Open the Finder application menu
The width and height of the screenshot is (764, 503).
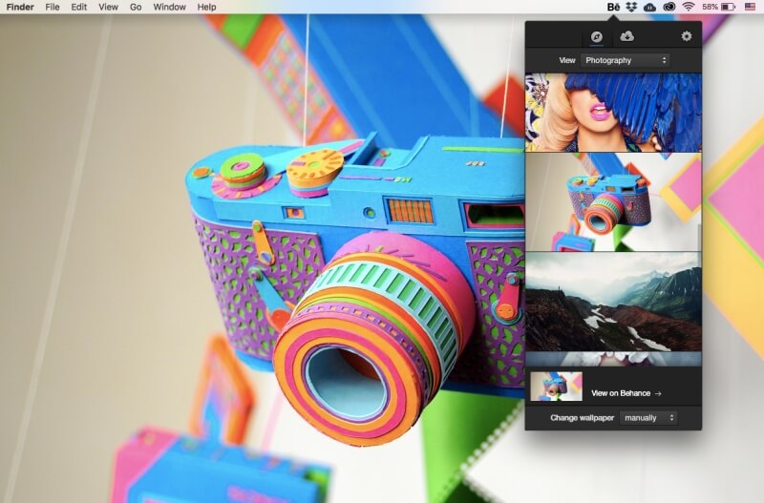click(20, 7)
